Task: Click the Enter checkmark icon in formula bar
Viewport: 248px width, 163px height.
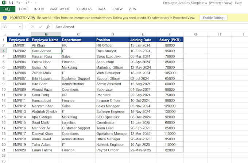Action: point(40,27)
